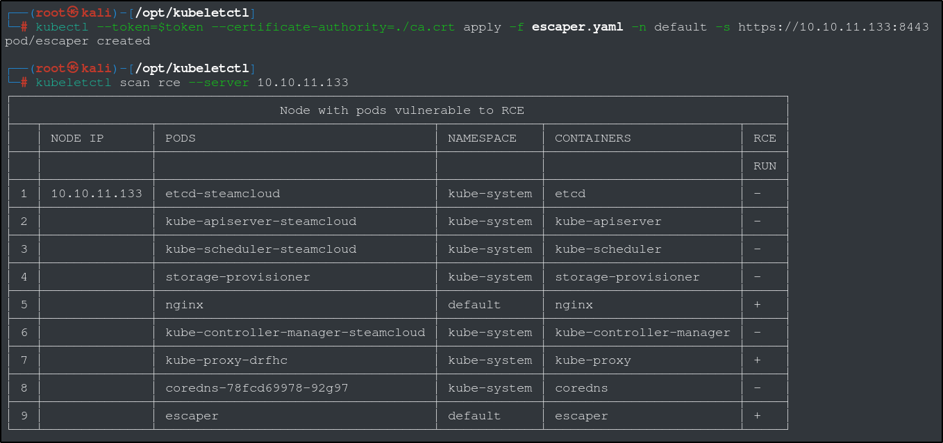
Task: Select the "Node with pods vulnerable to RCE" title
Action: [x=401, y=110]
